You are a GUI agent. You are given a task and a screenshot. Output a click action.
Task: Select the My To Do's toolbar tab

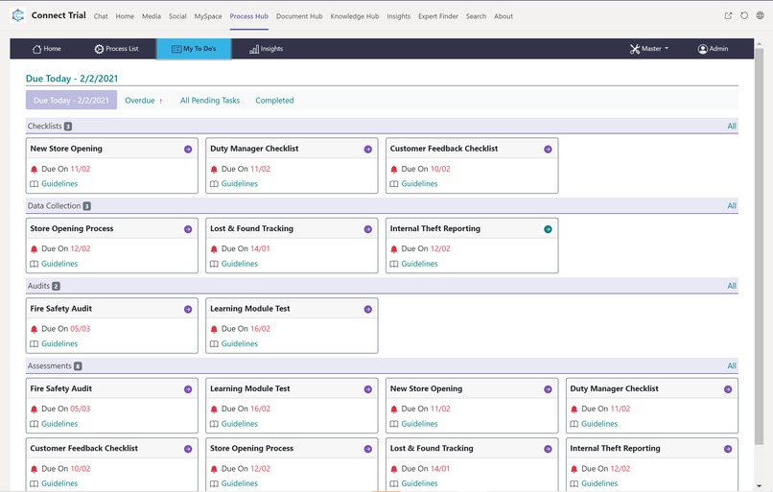194,49
